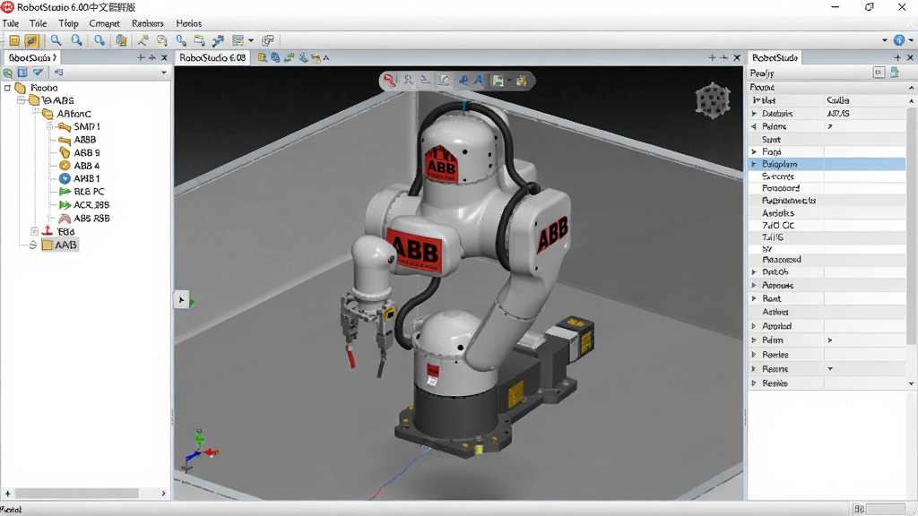
Task: Open the Trile menu
Action: pyautogui.click(x=38, y=23)
